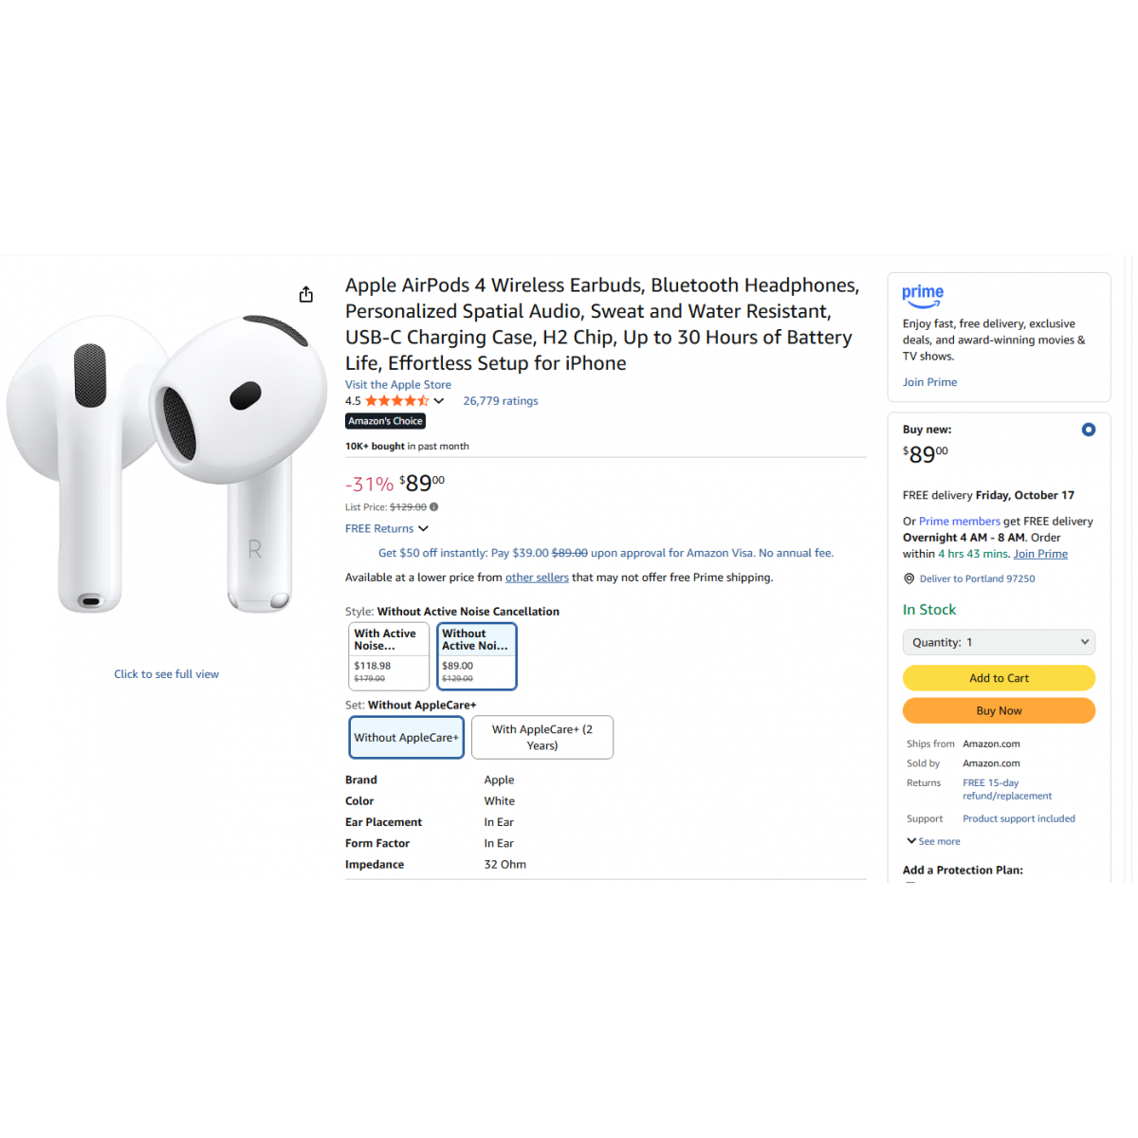Click AirPods product image for full view
Viewport: 1138px width, 1138px height.
(167, 465)
